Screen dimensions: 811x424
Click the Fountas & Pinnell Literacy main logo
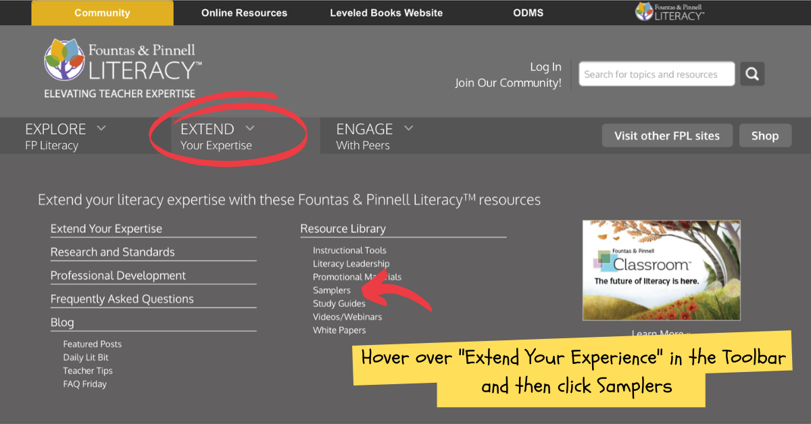[123, 68]
